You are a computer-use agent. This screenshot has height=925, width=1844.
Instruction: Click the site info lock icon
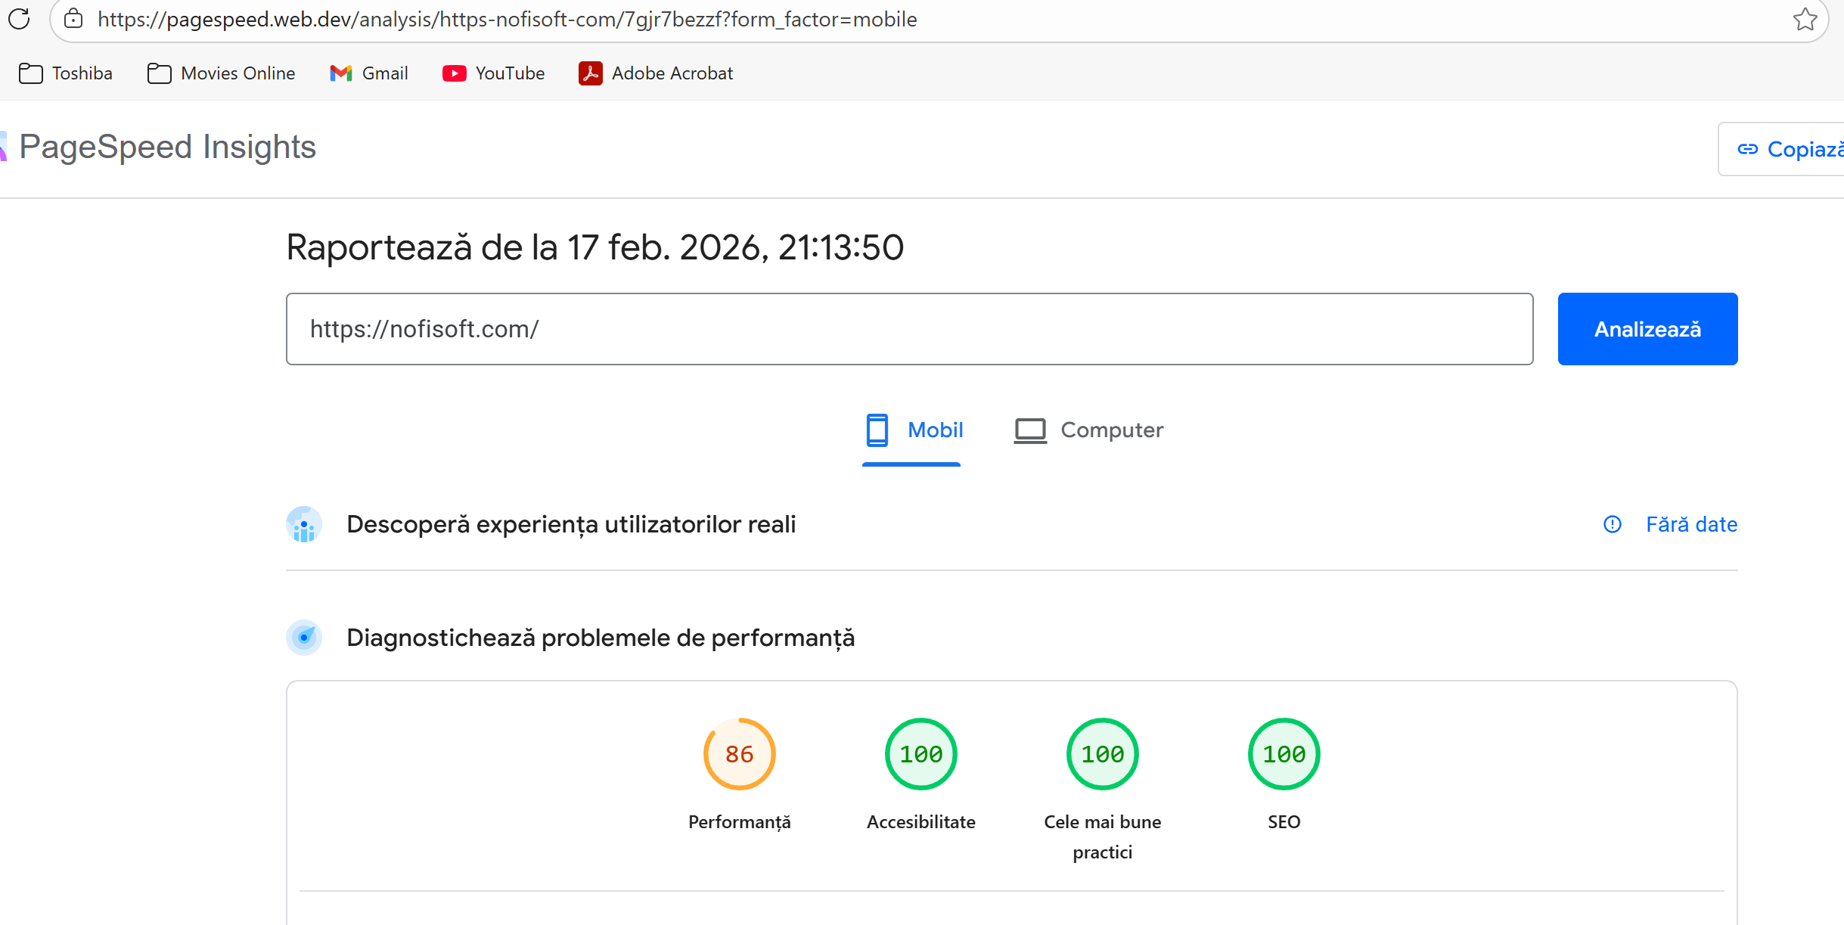pos(73,19)
